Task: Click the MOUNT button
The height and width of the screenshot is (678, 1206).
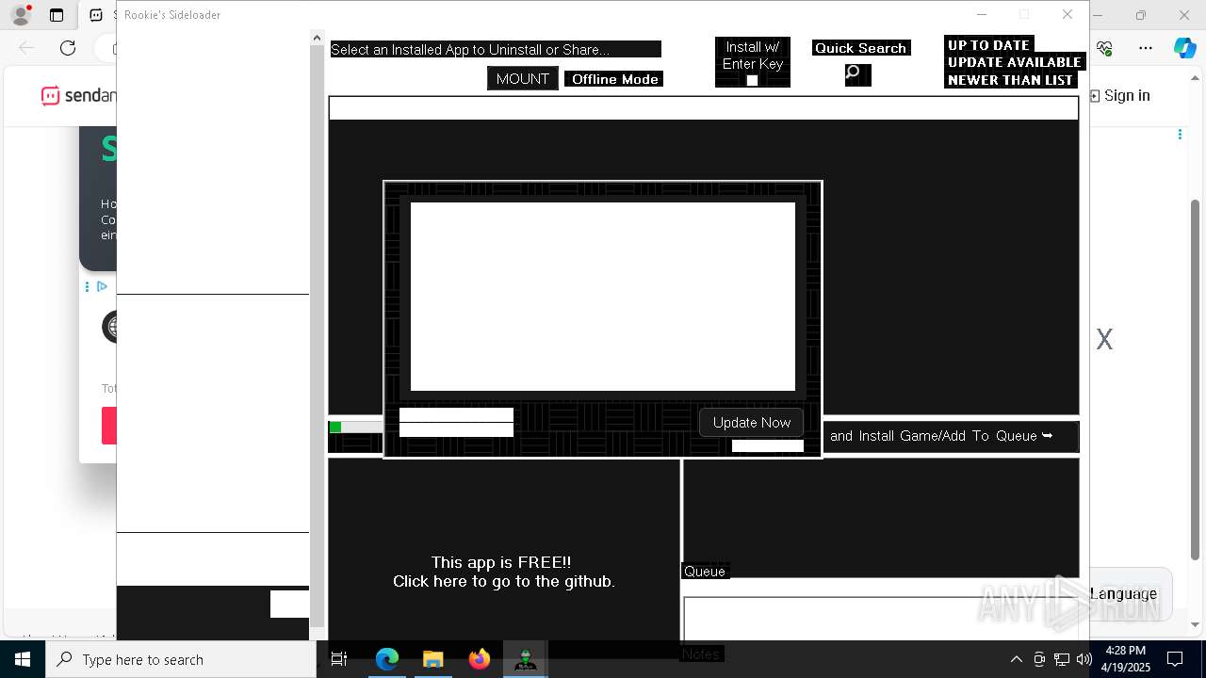Action: click(x=523, y=79)
